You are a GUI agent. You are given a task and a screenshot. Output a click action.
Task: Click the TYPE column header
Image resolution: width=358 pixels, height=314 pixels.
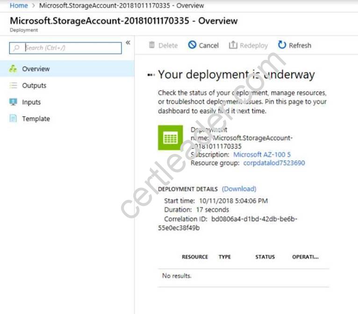tap(225, 257)
